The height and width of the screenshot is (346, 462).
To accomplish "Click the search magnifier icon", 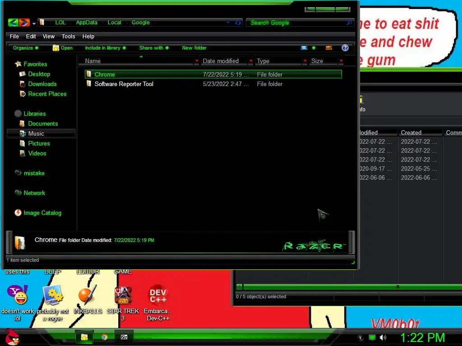I will point(349,23).
